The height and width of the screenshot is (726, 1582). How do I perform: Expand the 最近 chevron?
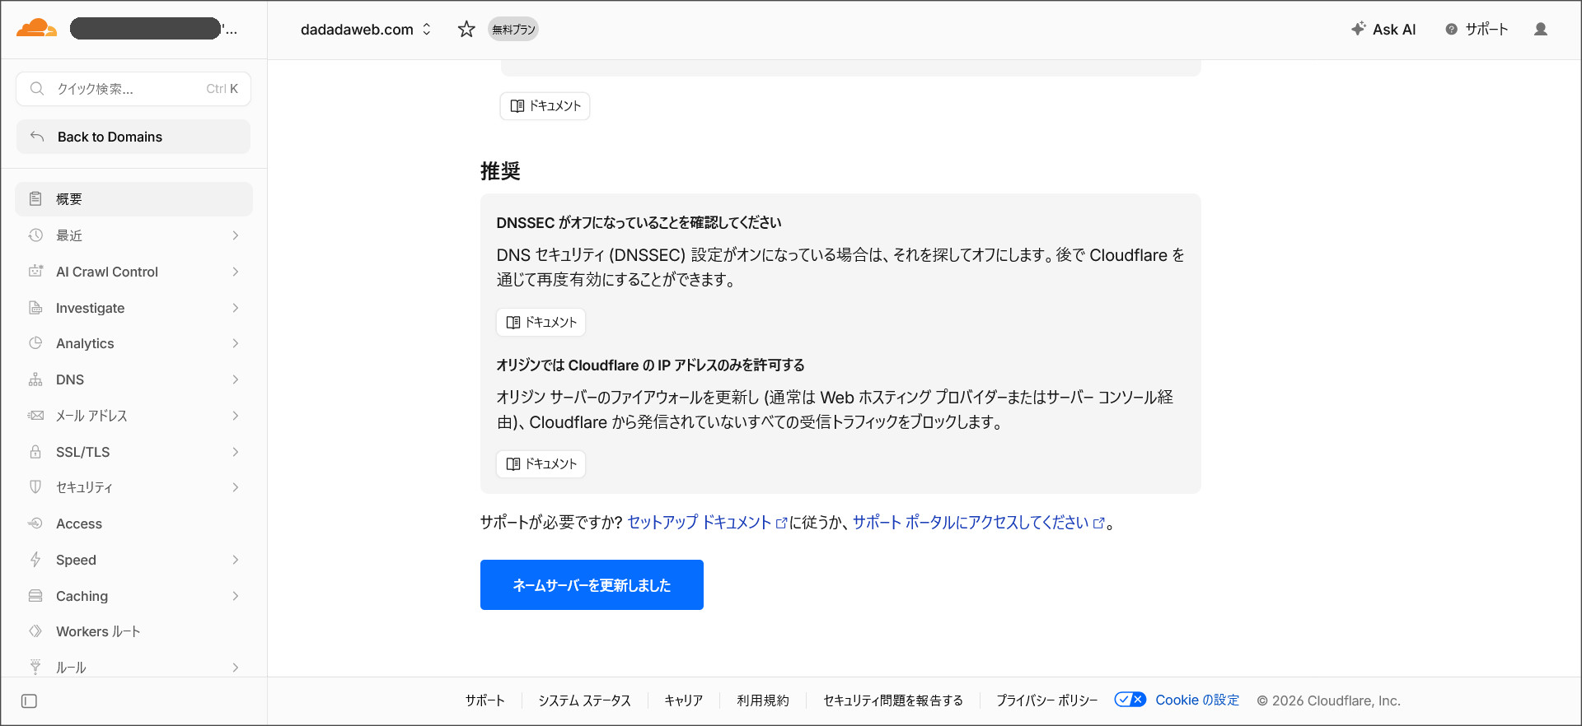coord(236,235)
